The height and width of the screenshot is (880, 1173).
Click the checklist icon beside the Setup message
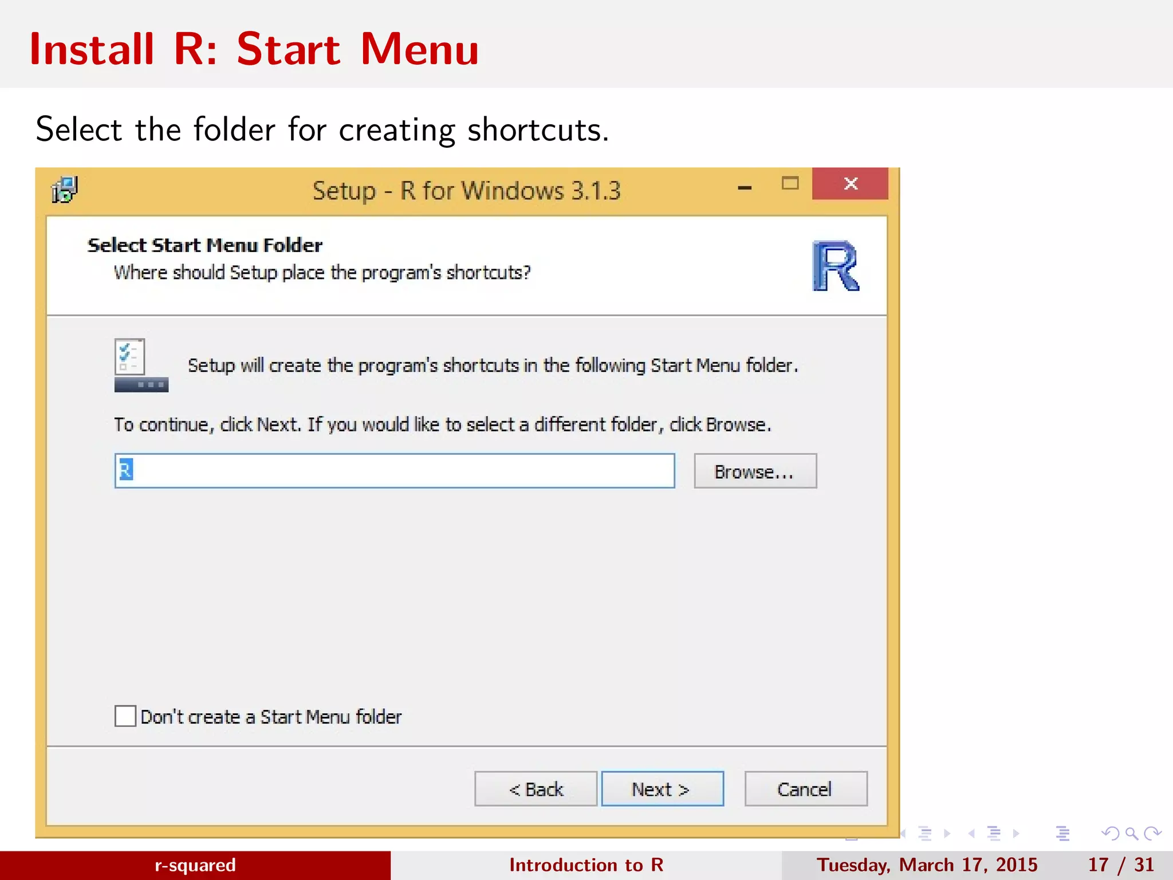(x=141, y=365)
